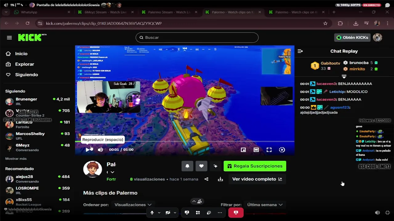This screenshot has height=221, width=394.
Task: Mute the video player volume
Action: 100,150
